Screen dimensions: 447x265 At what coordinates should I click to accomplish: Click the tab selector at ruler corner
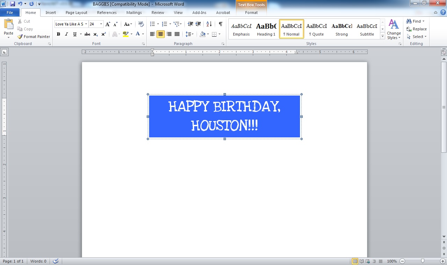click(x=4, y=52)
